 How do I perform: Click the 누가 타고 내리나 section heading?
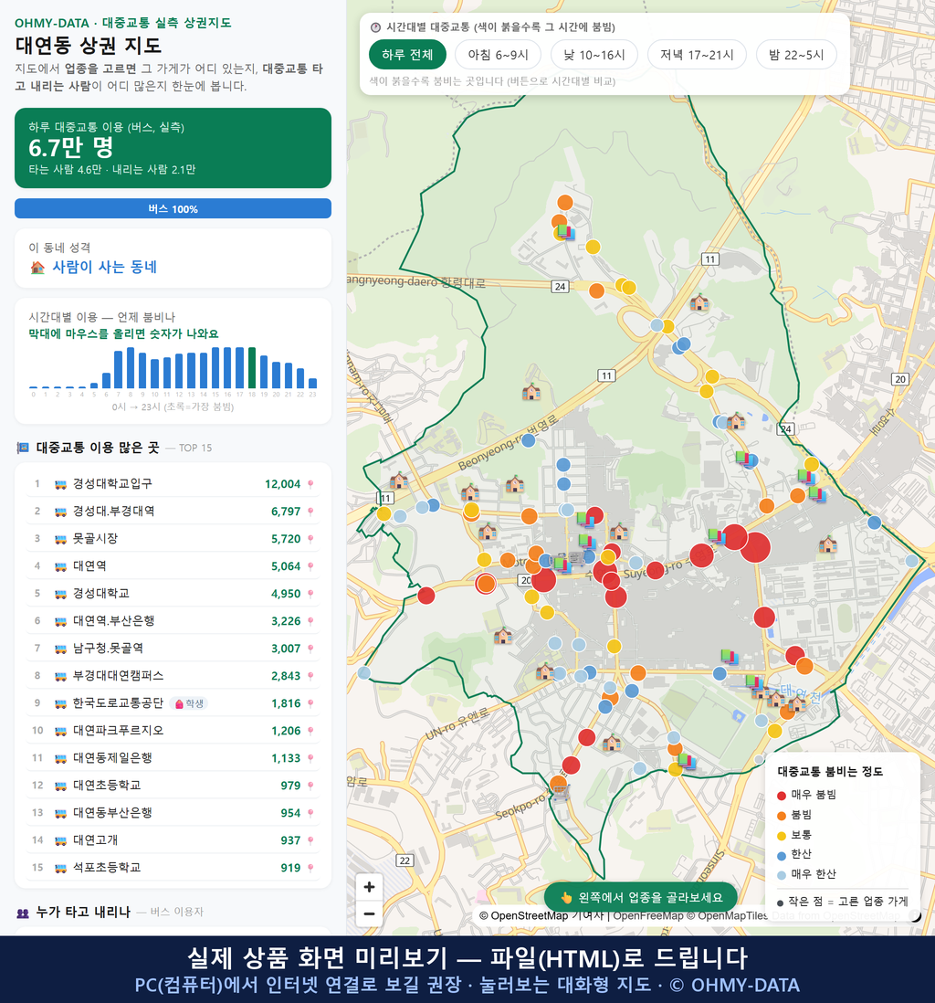click(x=83, y=912)
